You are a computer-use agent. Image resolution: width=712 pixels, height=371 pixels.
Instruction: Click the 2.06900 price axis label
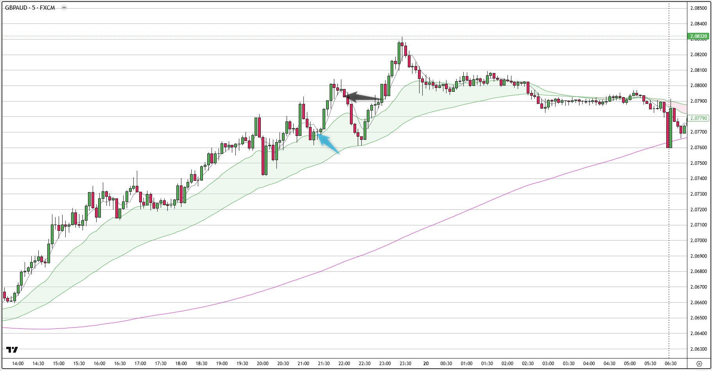pos(698,256)
